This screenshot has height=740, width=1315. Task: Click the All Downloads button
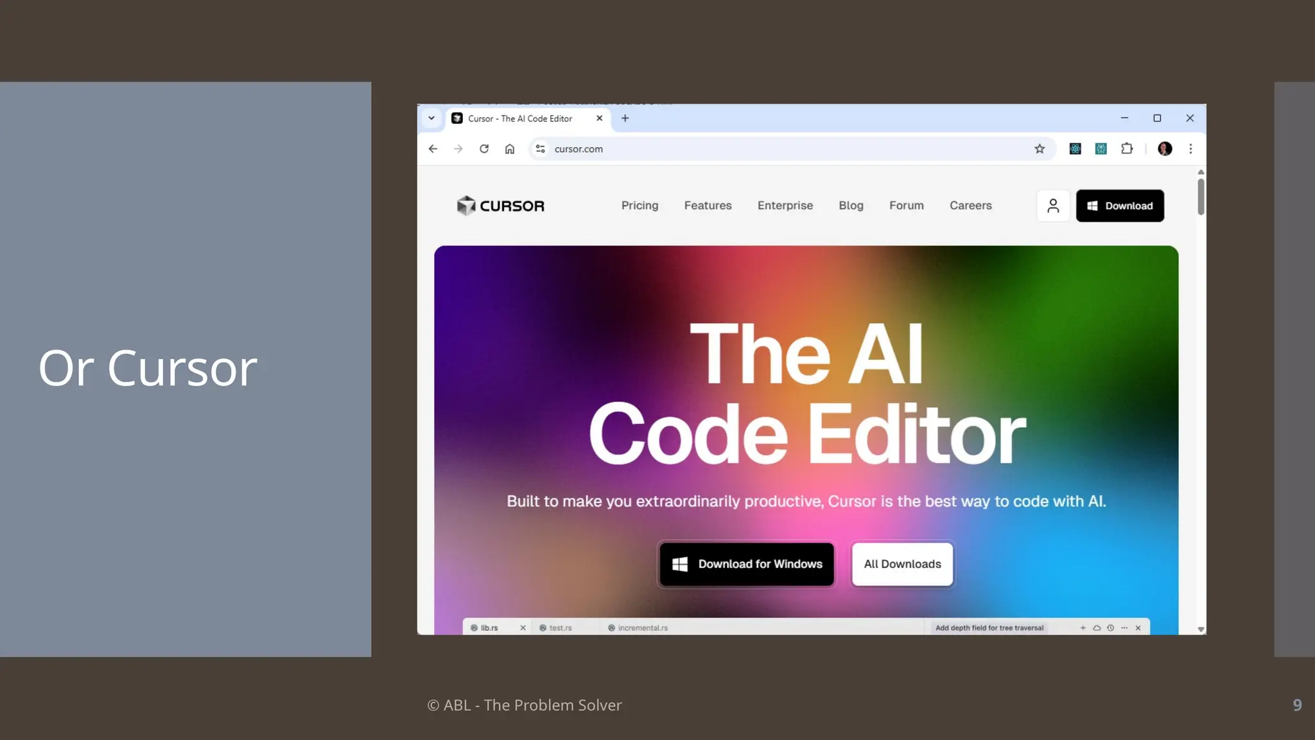tap(902, 564)
